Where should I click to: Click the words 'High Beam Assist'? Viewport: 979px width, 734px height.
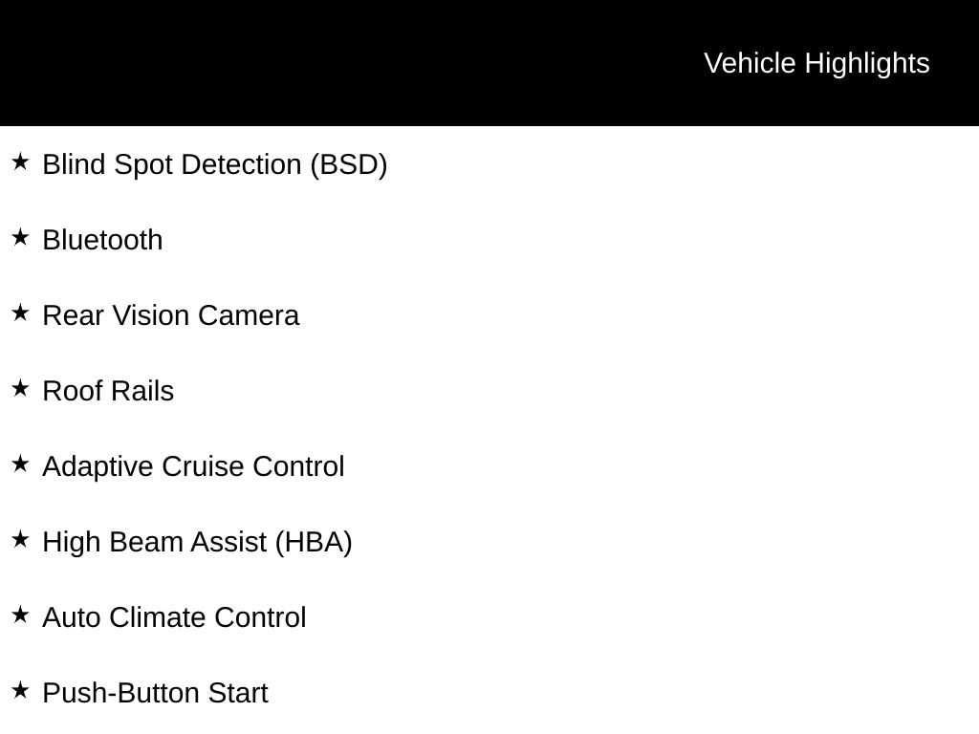tap(155, 542)
